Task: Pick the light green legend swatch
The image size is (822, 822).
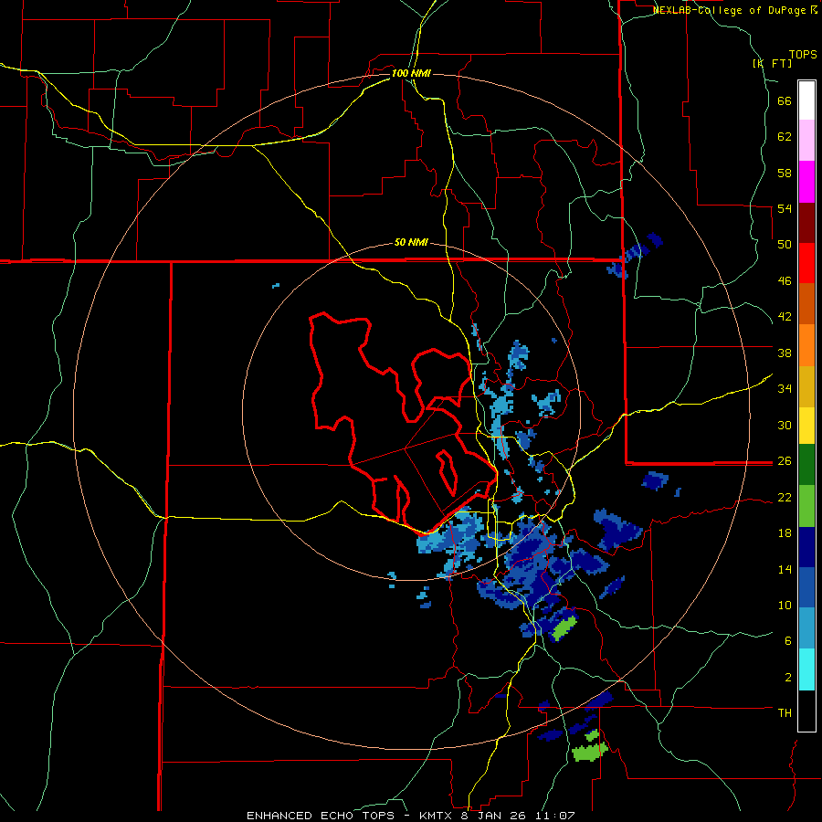Action: (806, 506)
